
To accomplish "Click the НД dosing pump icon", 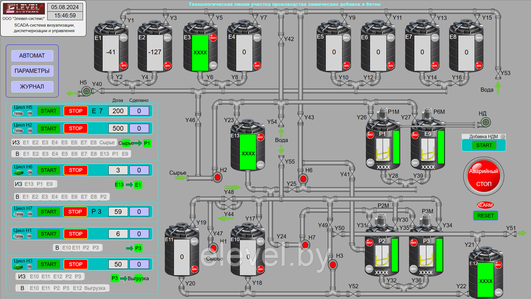I will 484,122.
